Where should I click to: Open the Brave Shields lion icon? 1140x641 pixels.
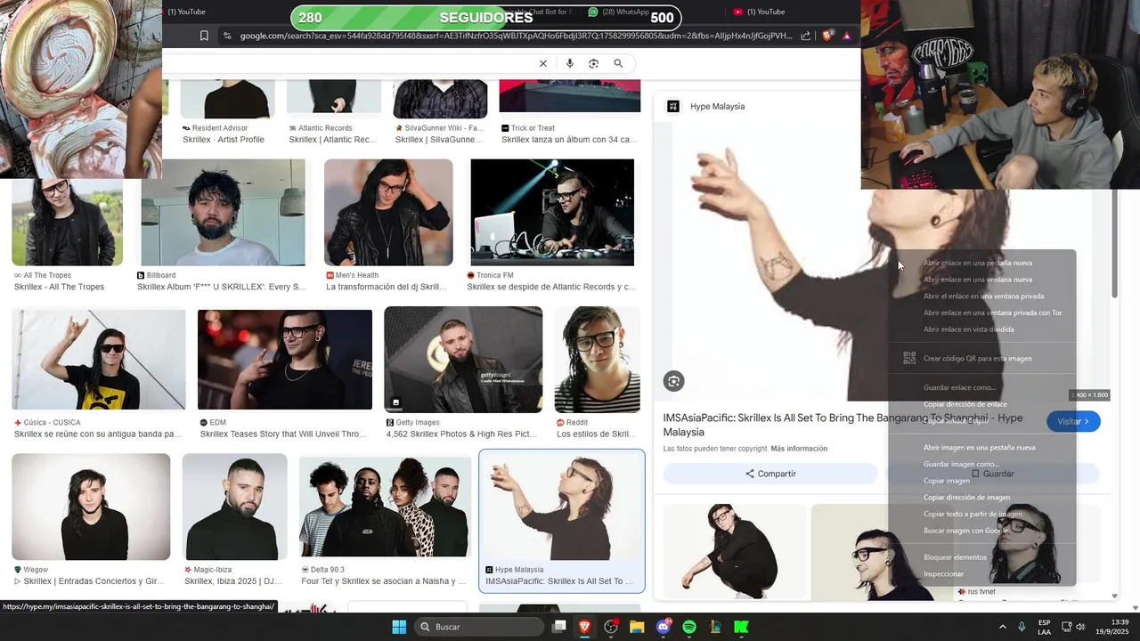click(827, 36)
